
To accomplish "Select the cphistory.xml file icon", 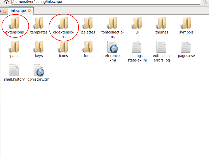I will tap(39, 70).
